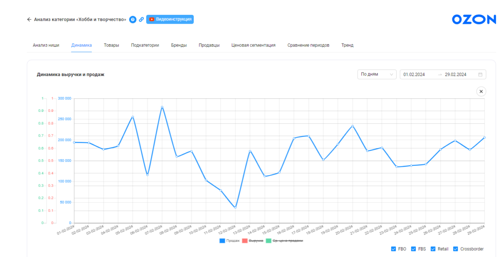The image size is (500, 257).
Task: Toggle the blue Продаж legend series
Action: pyautogui.click(x=230, y=241)
